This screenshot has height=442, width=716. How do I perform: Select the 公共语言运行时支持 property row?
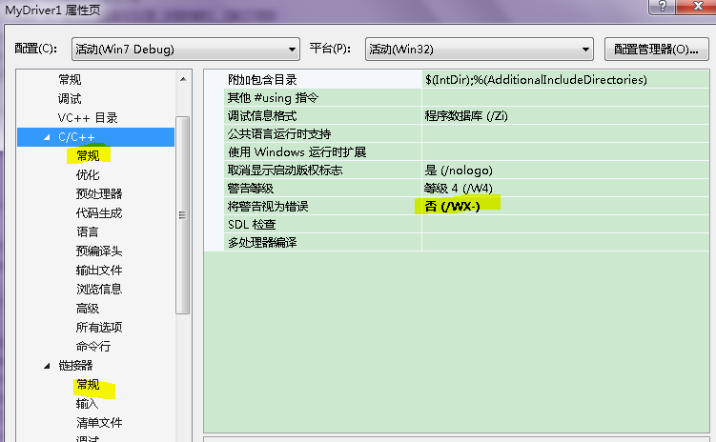point(466,133)
